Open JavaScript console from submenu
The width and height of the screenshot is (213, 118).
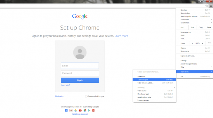click(154, 97)
